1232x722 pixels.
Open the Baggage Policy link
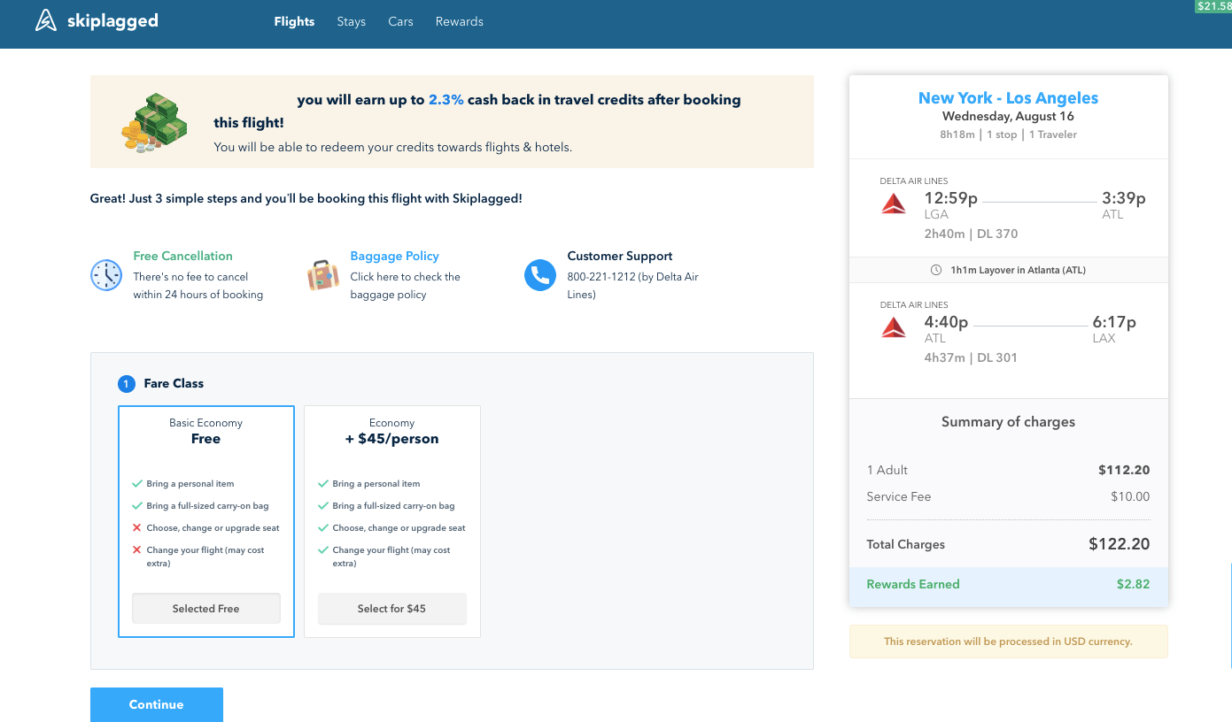(x=394, y=255)
